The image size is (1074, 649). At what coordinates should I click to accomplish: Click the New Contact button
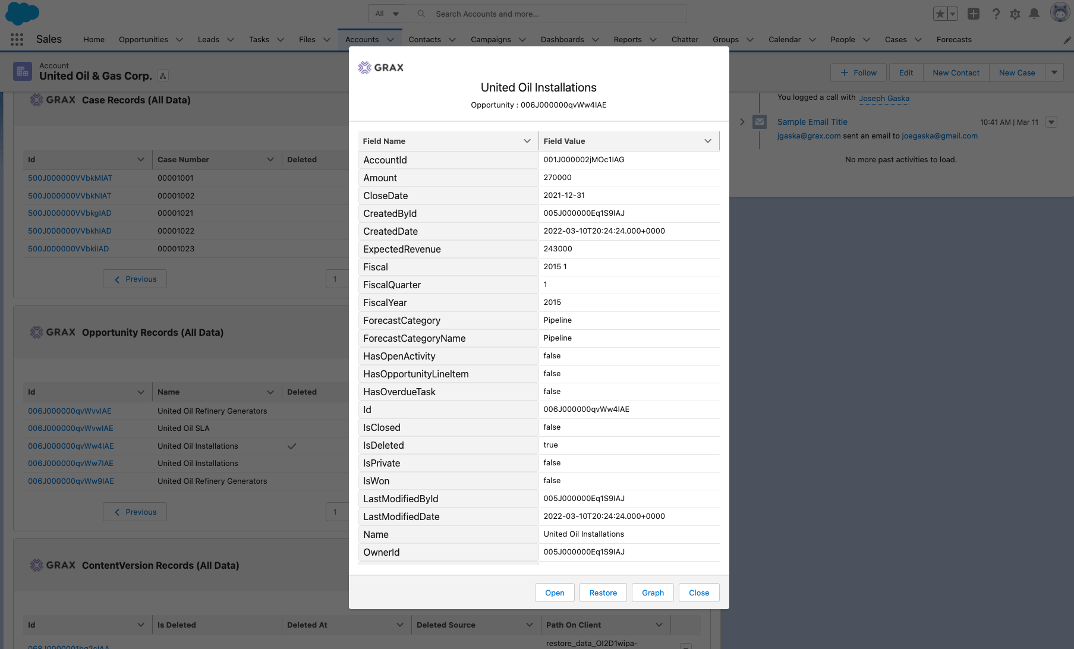[956, 73]
